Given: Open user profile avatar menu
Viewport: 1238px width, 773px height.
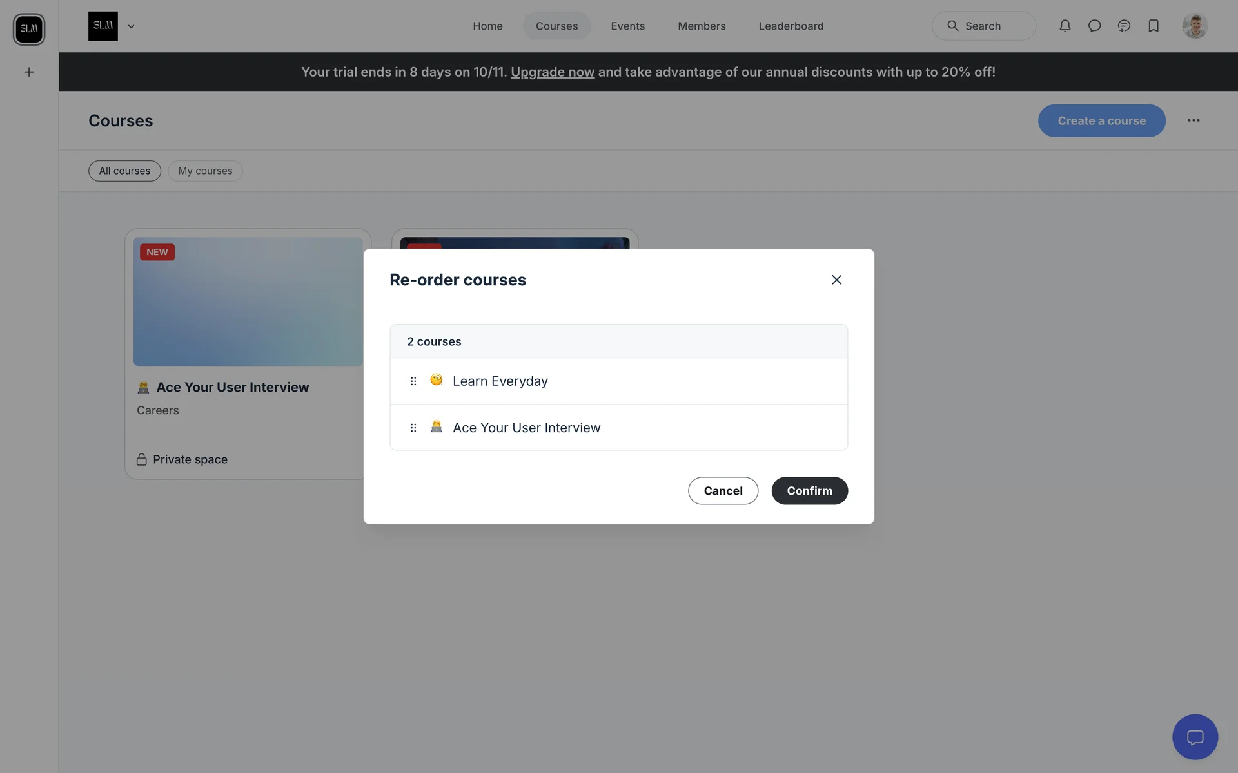Looking at the screenshot, I should [1195, 26].
